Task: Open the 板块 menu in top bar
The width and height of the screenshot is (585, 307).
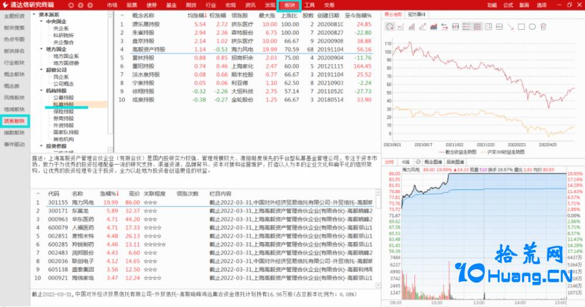Action: [290, 5]
